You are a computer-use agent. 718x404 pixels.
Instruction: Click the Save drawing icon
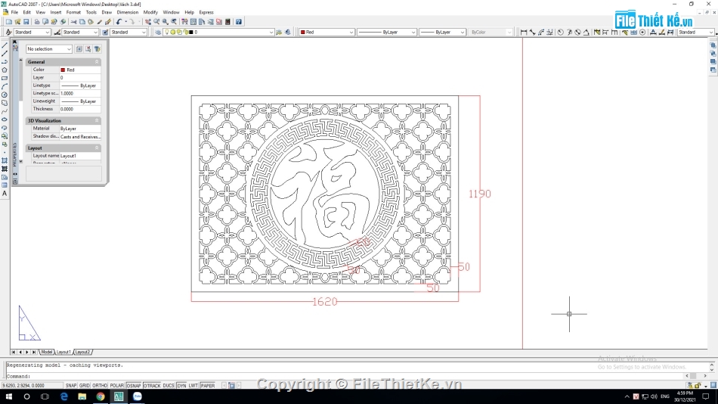pos(26,21)
